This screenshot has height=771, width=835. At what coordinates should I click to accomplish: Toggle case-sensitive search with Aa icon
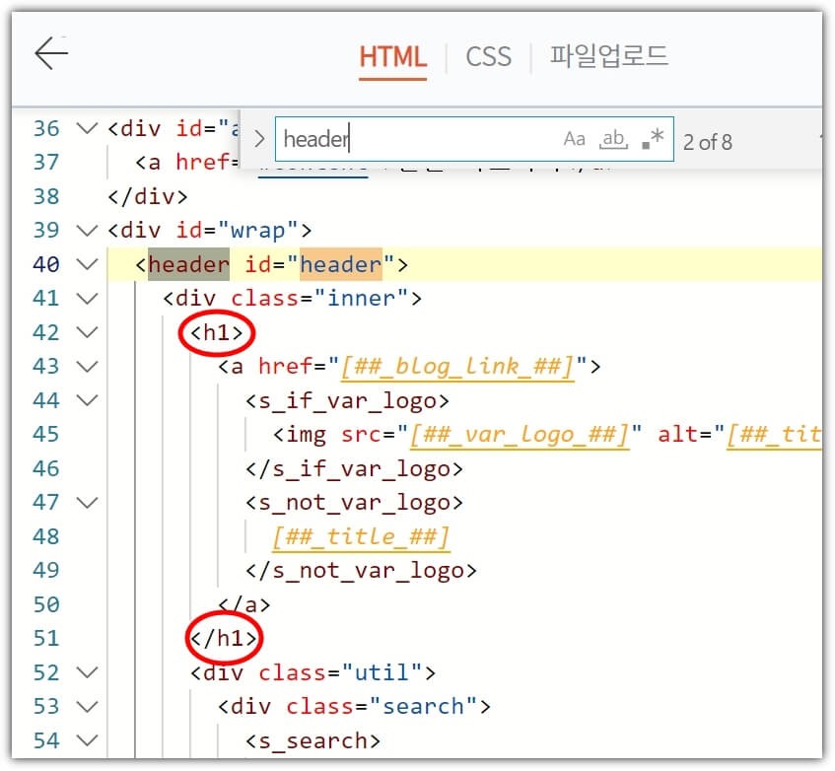575,139
